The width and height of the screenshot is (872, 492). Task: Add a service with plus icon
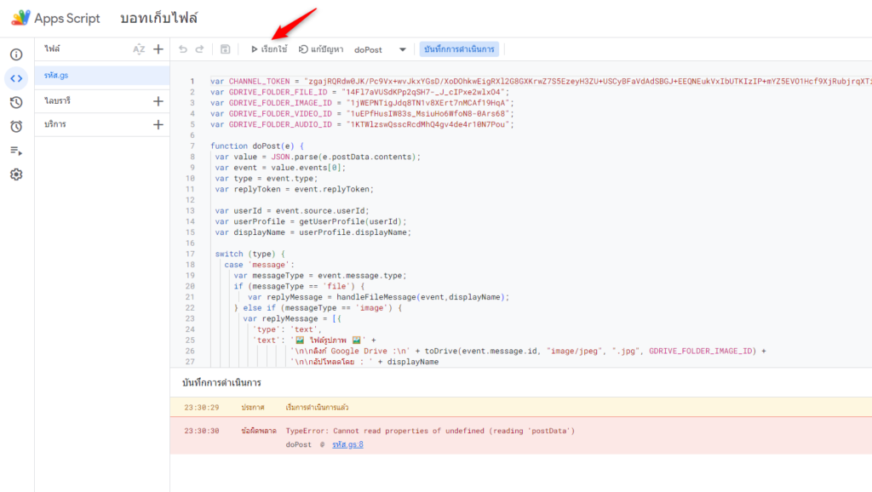[158, 125]
